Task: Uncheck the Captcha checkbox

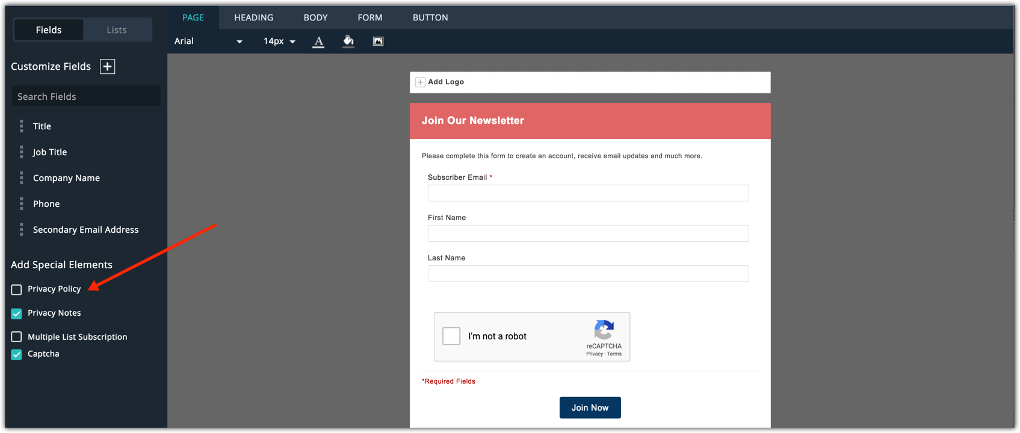Action: point(16,355)
